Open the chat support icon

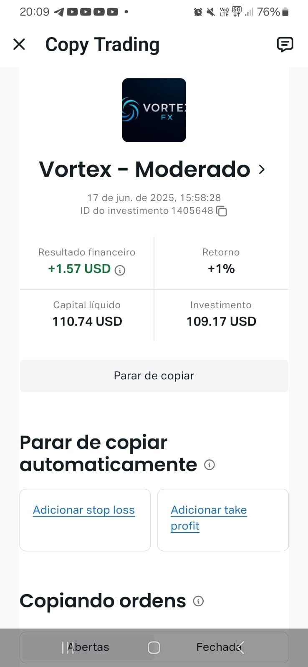click(285, 44)
